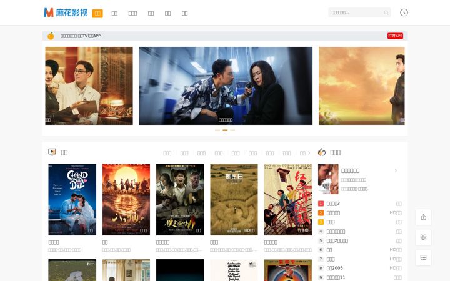
Task: Click the floating QR code grid icon
Action: pos(423,237)
